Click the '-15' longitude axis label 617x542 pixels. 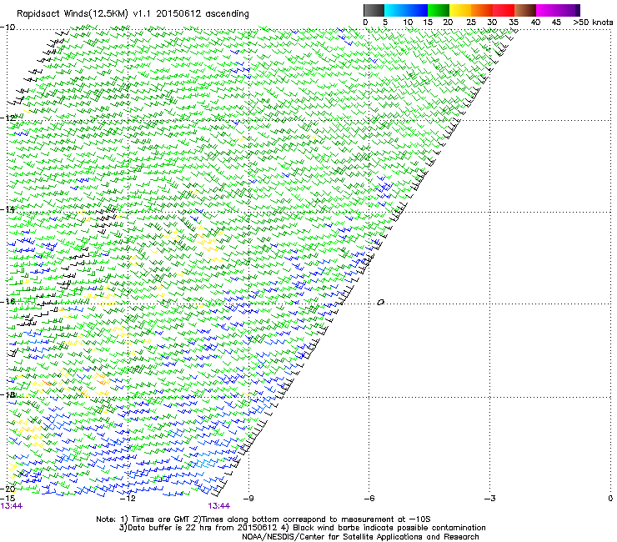point(8,499)
